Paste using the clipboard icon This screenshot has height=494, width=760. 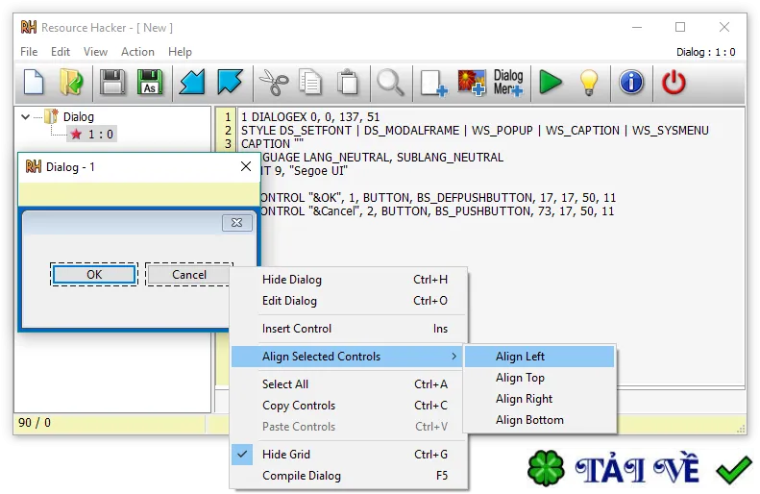[x=348, y=83]
